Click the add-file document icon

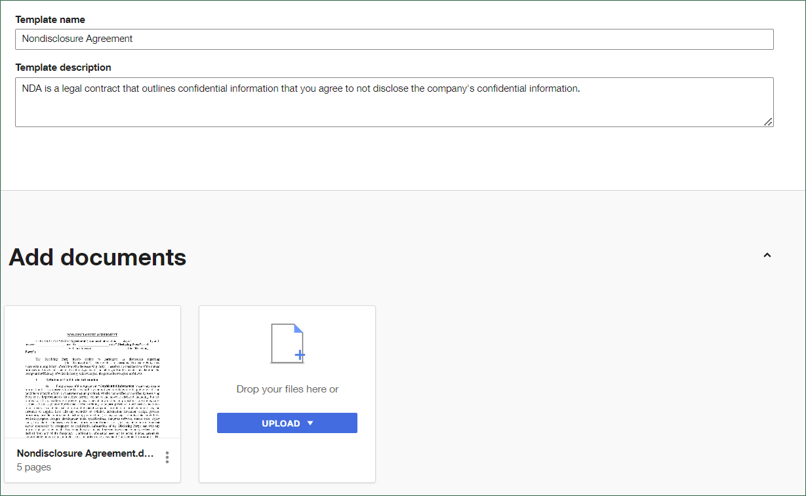click(x=287, y=343)
